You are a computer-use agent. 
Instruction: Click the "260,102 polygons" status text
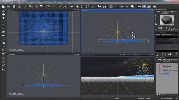click(166, 99)
